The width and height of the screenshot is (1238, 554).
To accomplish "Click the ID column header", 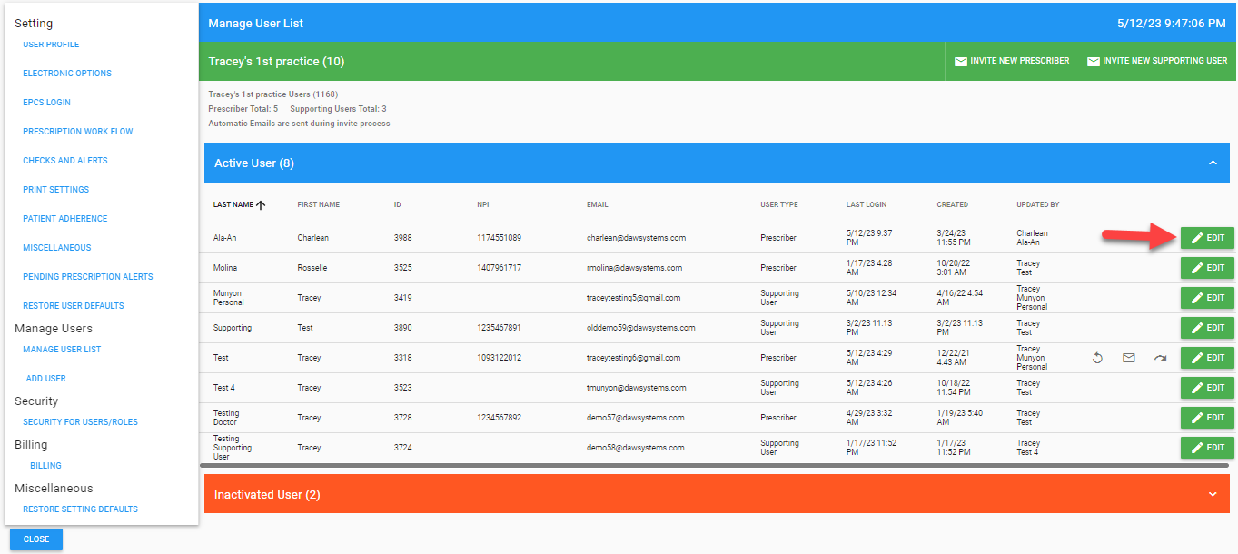I will (x=398, y=205).
